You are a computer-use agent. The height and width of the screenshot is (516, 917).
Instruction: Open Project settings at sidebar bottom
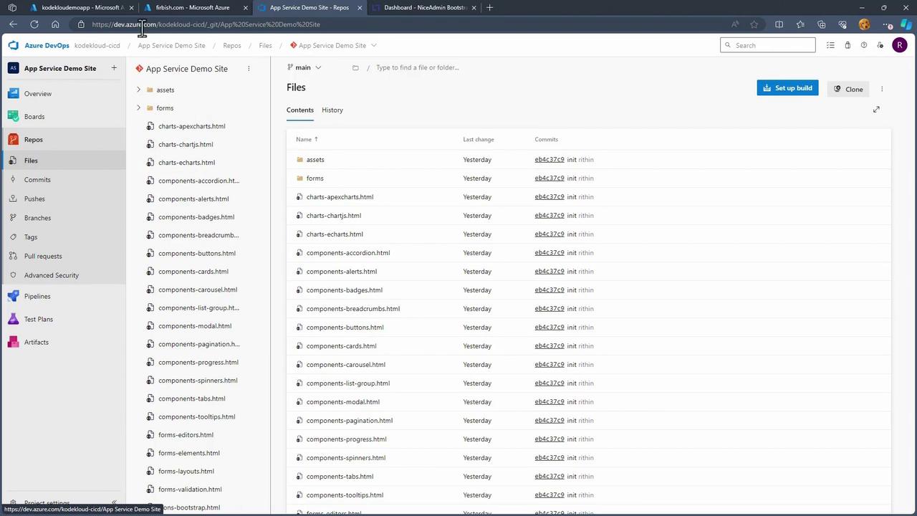47,503
